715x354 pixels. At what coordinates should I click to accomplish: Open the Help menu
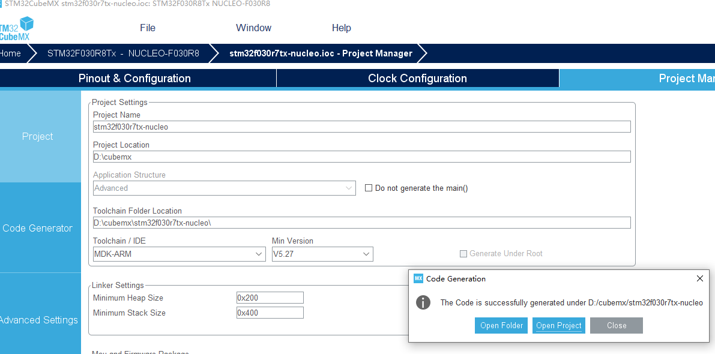(341, 28)
